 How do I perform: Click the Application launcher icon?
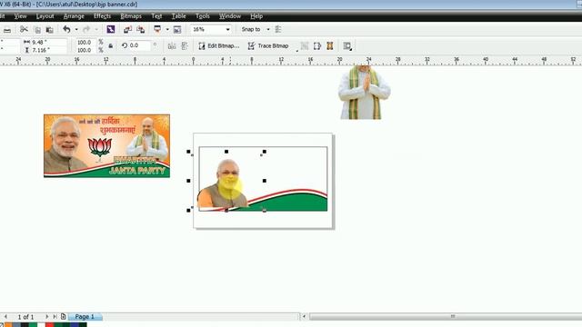pos(157,29)
